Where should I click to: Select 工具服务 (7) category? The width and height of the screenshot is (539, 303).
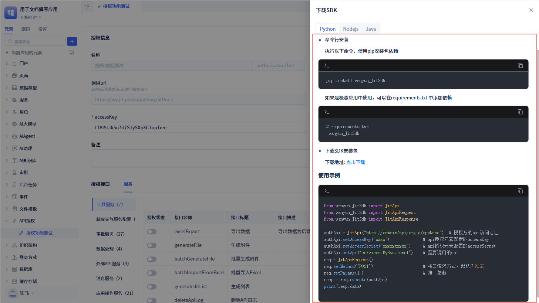coord(114,204)
